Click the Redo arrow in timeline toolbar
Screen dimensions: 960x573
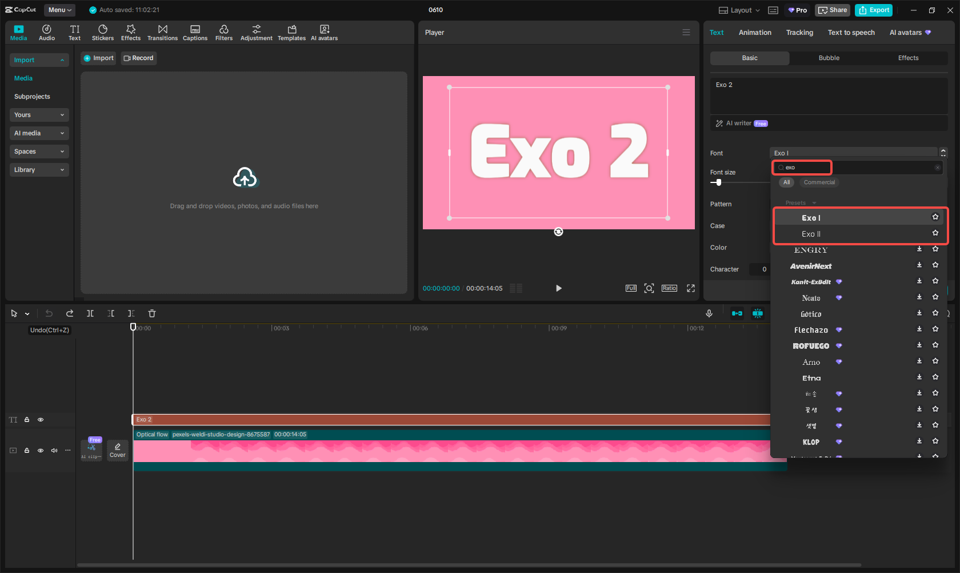70,313
